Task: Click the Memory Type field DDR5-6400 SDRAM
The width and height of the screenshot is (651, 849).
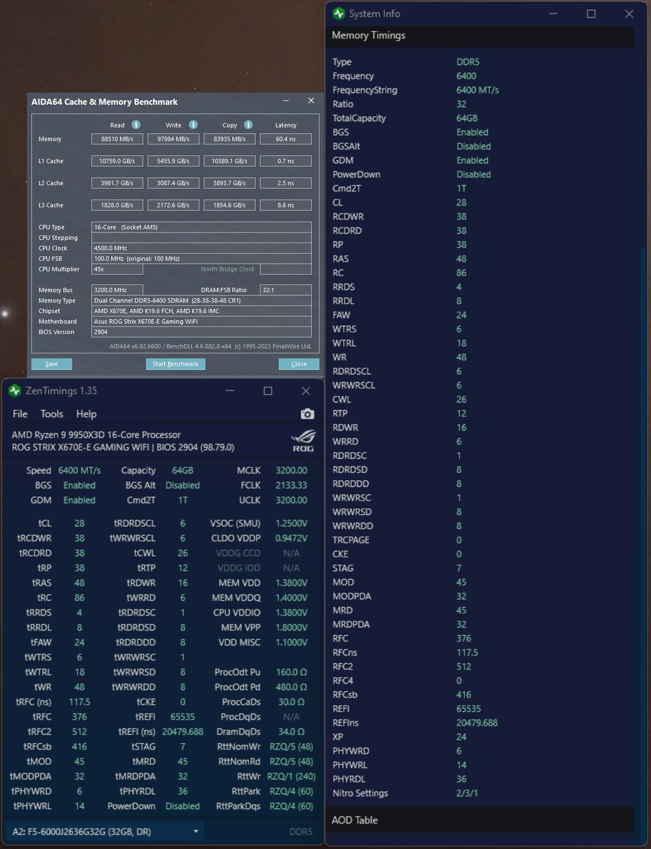Action: point(202,300)
